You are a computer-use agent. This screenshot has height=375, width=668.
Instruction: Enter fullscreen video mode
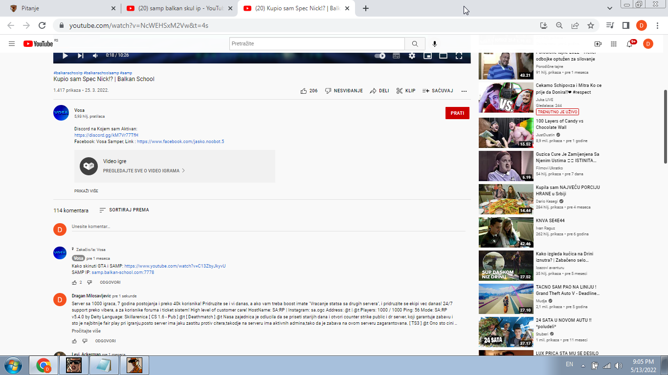pyautogui.click(x=459, y=56)
